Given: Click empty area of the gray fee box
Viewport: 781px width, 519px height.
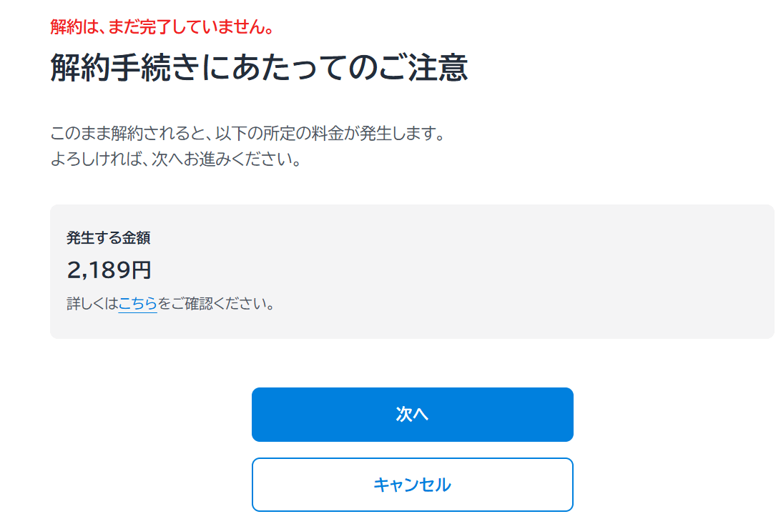Looking at the screenshot, I should pyautogui.click(x=501, y=272).
